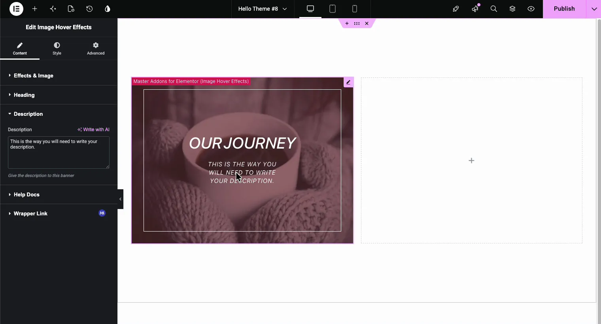Viewport: 601px width, 324px height.
Task: Open the Hello Theme #8 document dropdown
Action: pyautogui.click(x=263, y=9)
